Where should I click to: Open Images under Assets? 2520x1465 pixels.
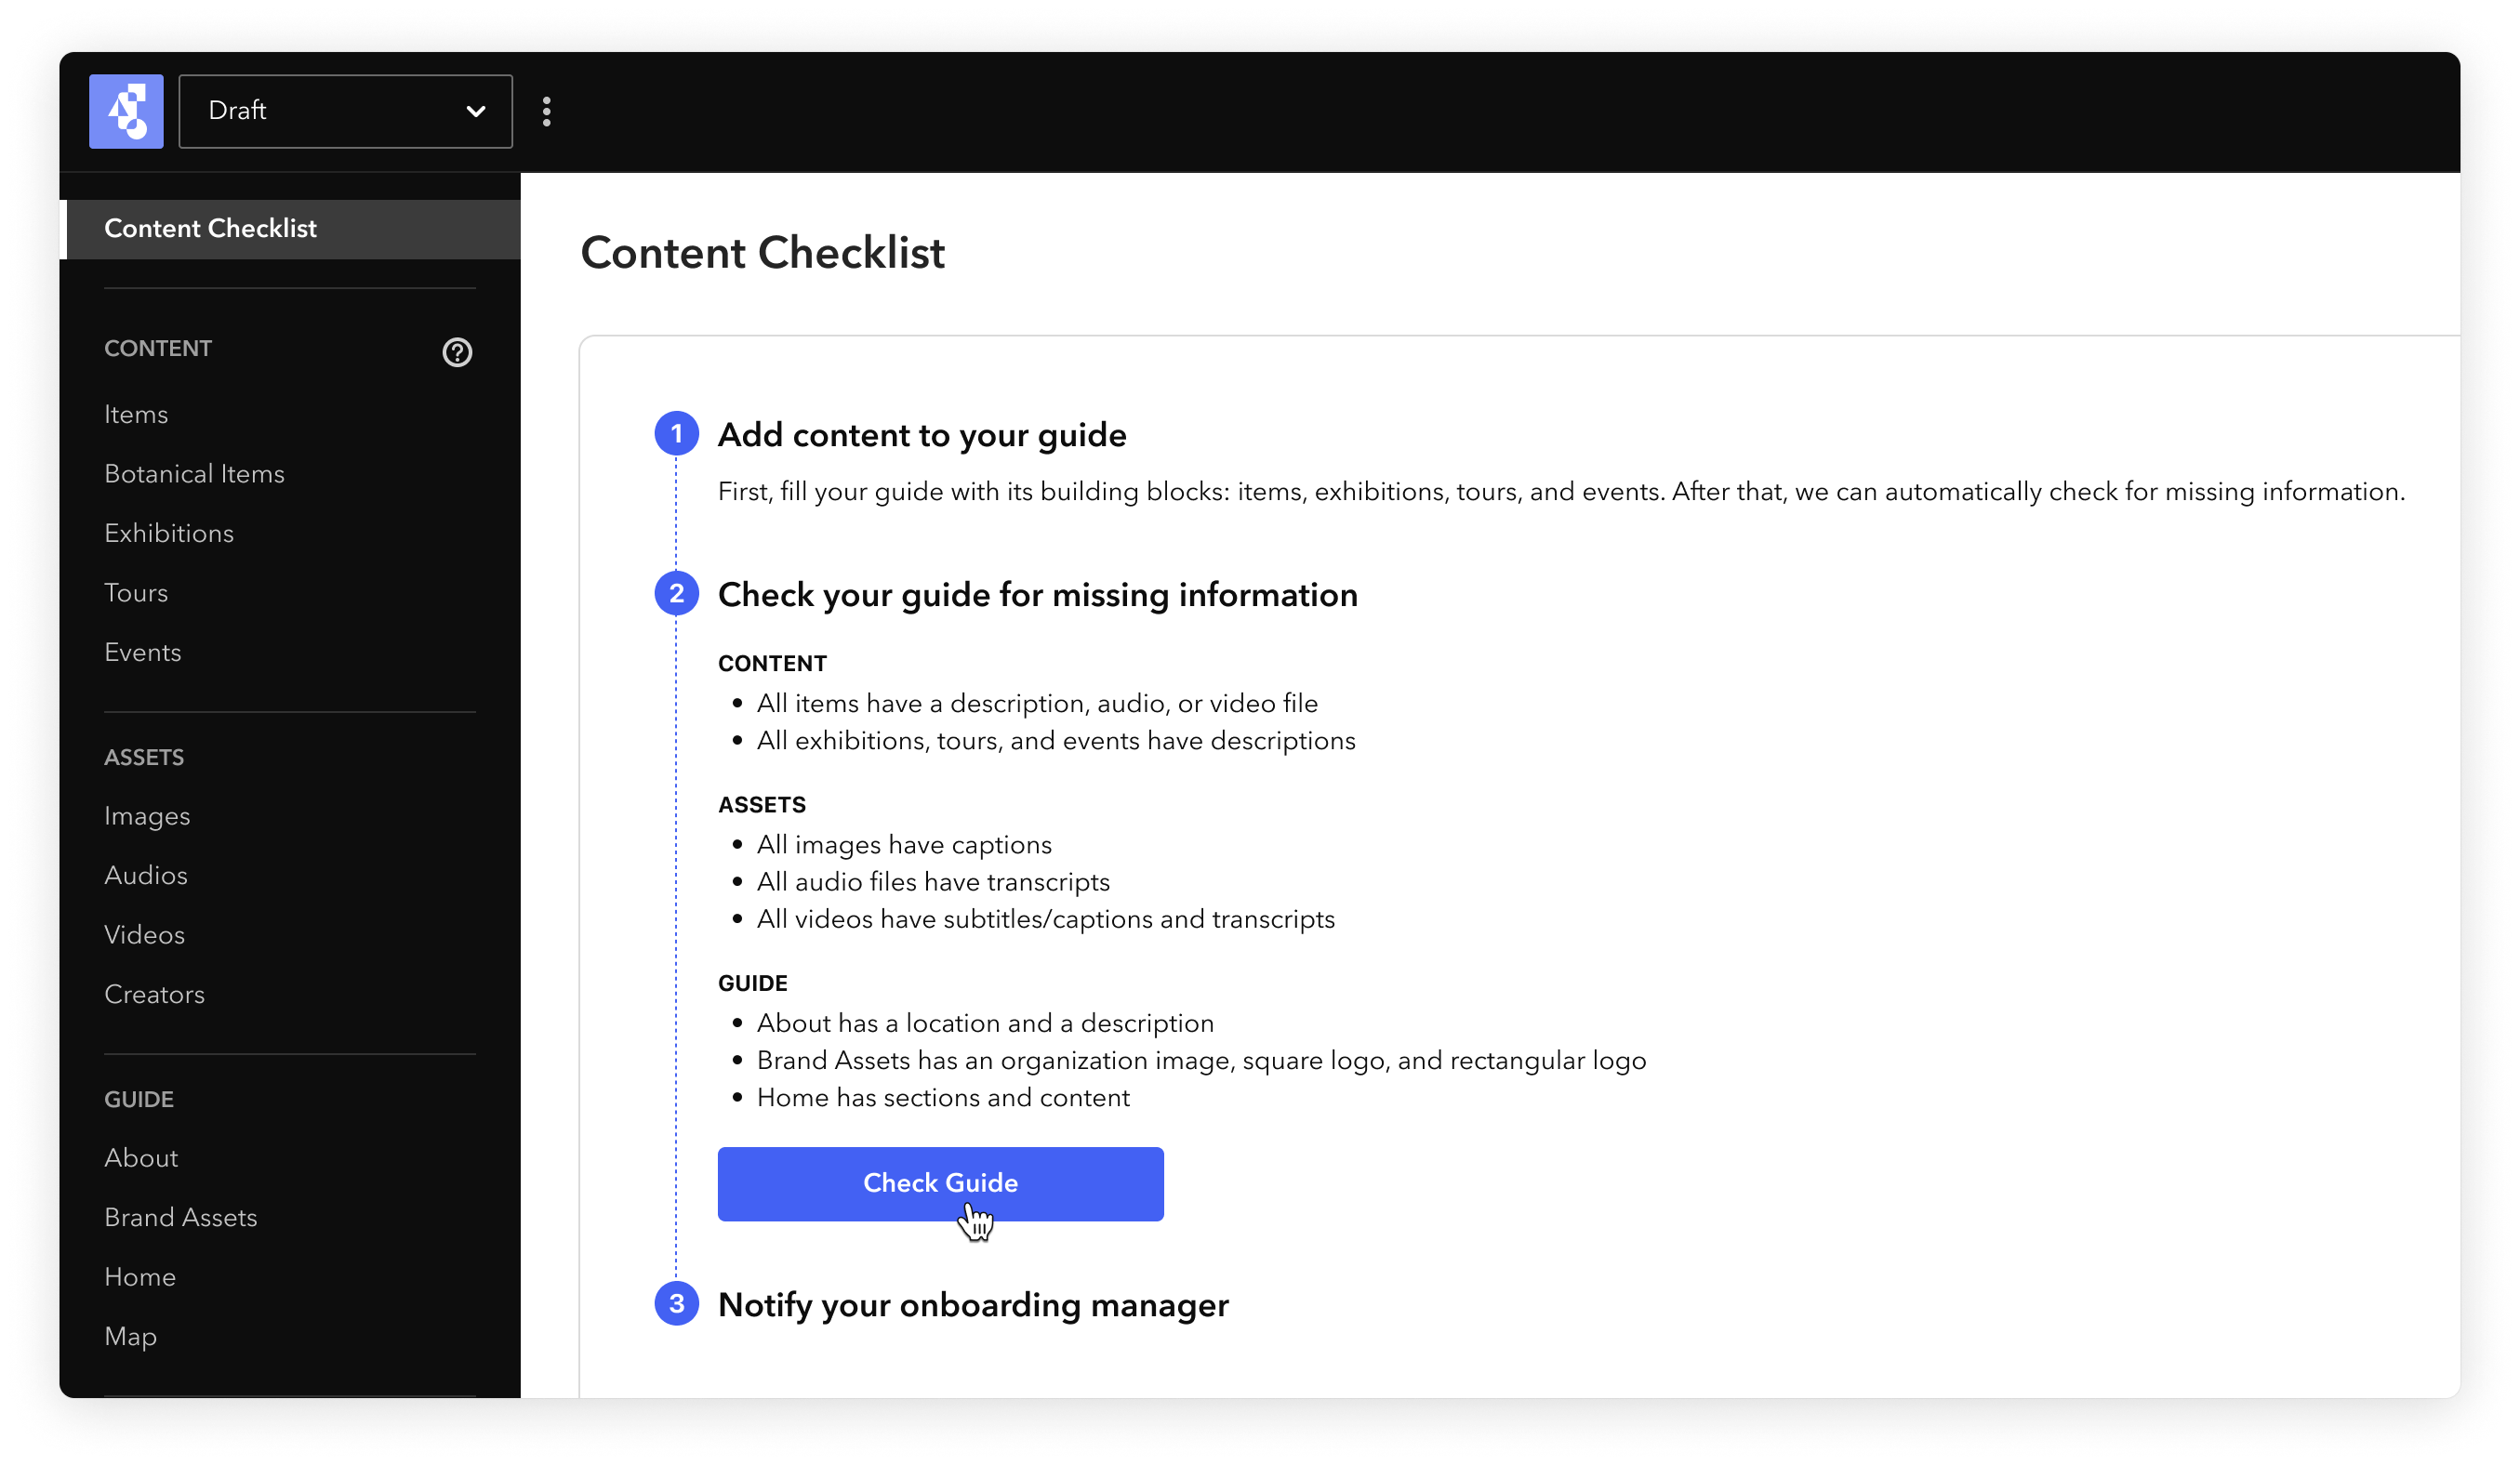tap(147, 816)
